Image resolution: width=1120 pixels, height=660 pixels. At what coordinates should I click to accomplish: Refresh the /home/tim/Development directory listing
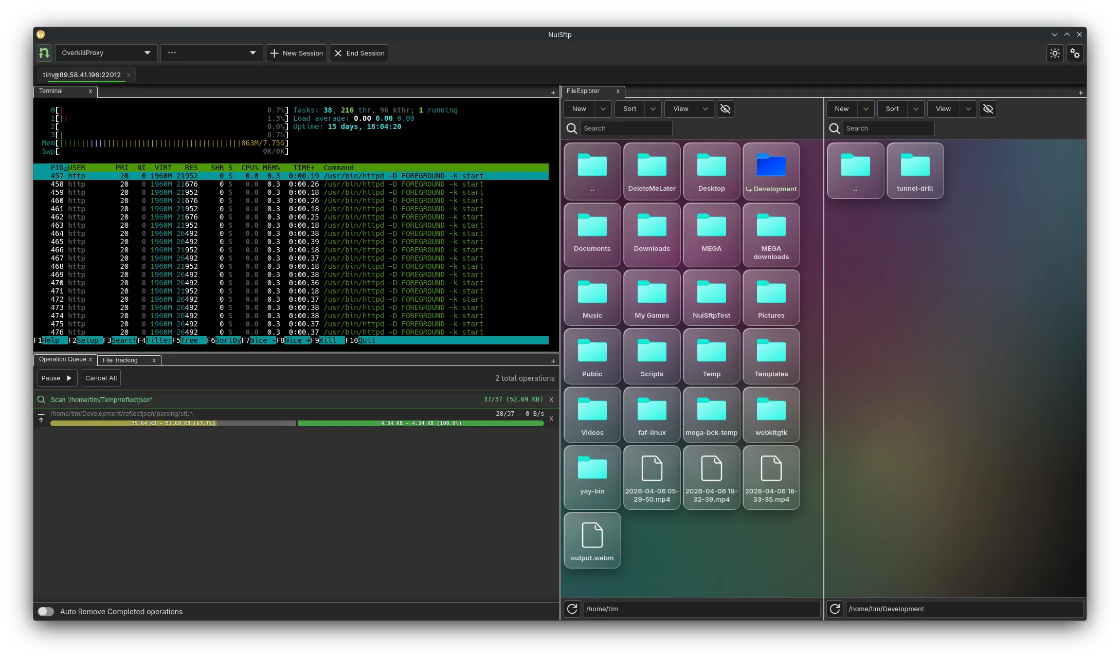835,609
